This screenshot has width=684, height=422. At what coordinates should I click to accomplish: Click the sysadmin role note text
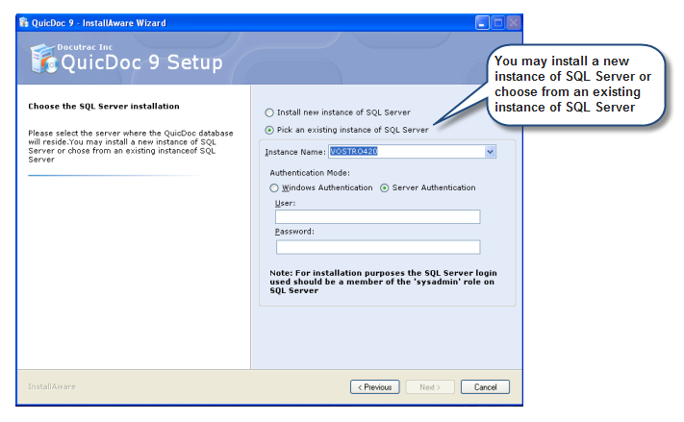pyautogui.click(x=383, y=282)
